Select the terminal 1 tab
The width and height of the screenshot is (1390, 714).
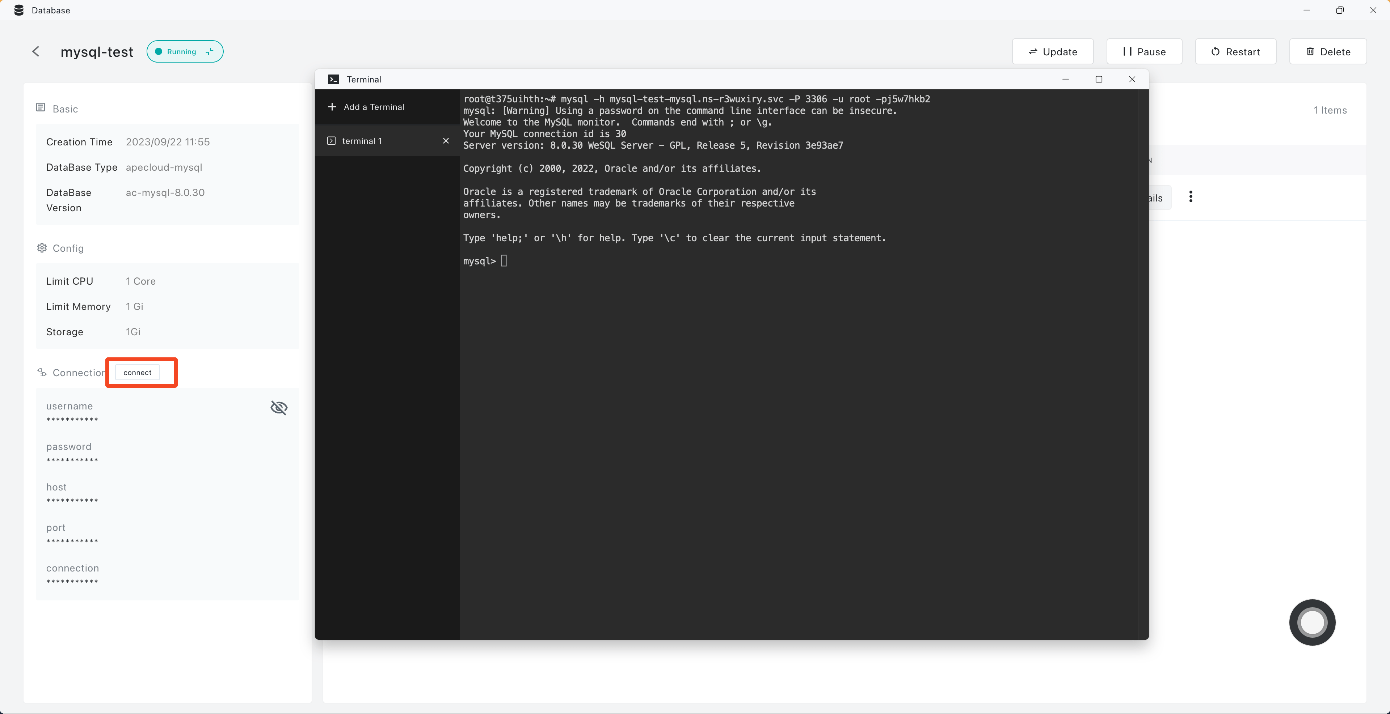tap(362, 141)
